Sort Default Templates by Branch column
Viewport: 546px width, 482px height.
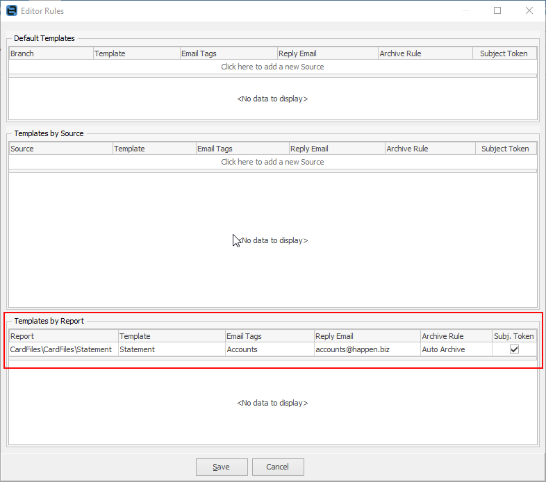[51, 53]
